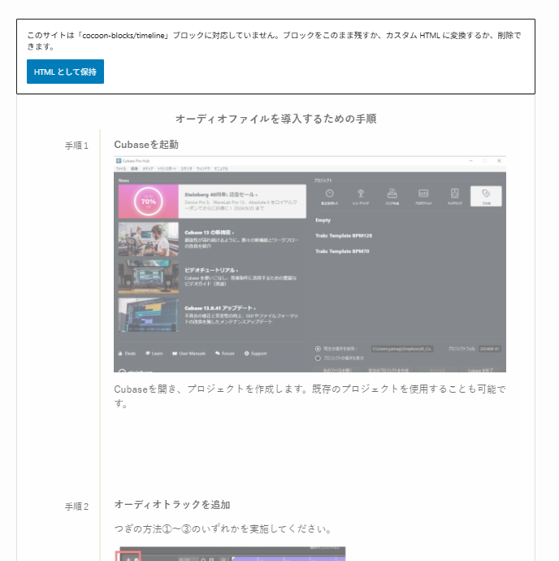The width and height of the screenshot is (559, 561).
Task: Choose "Trakc Template BPM128" template
Action: [344, 236]
